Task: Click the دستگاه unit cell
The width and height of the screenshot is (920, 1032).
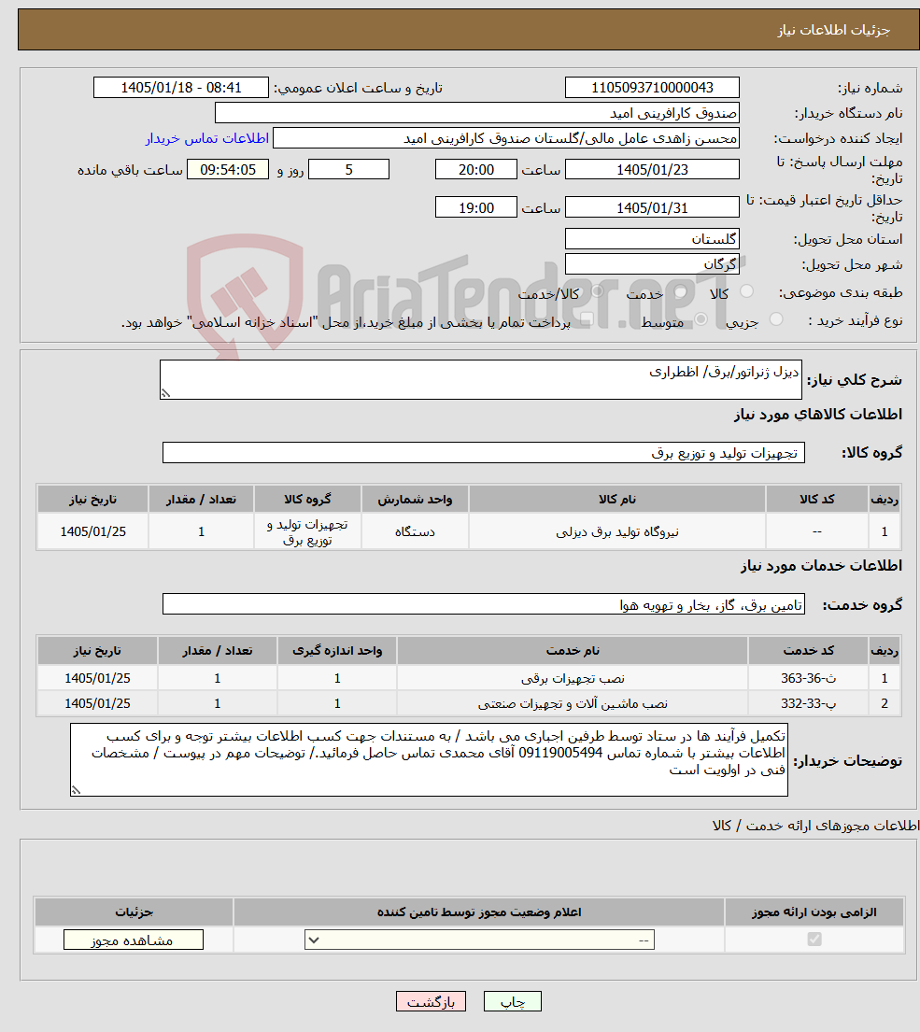Action: 415,531
